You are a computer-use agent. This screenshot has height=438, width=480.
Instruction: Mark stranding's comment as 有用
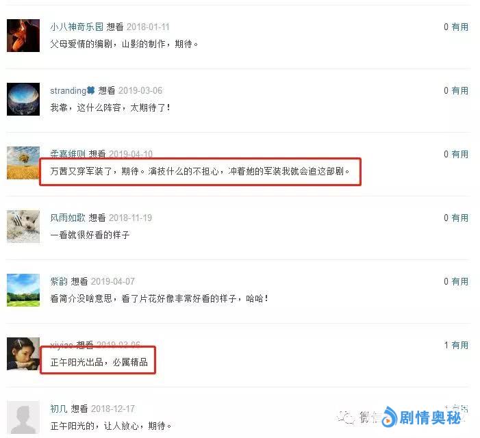pyautogui.click(x=459, y=90)
